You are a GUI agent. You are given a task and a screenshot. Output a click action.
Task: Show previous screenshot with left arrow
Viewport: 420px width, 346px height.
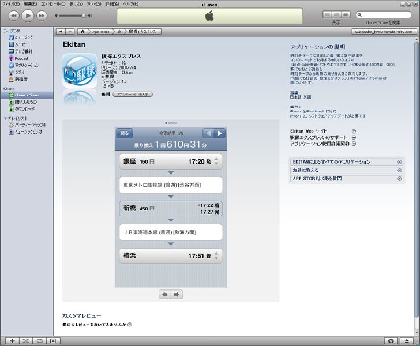165,294
